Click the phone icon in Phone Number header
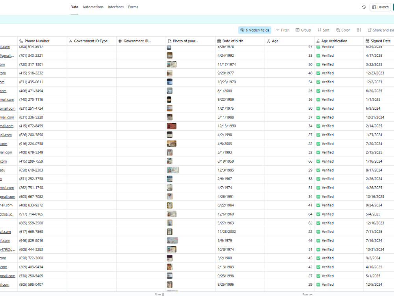 point(21,41)
